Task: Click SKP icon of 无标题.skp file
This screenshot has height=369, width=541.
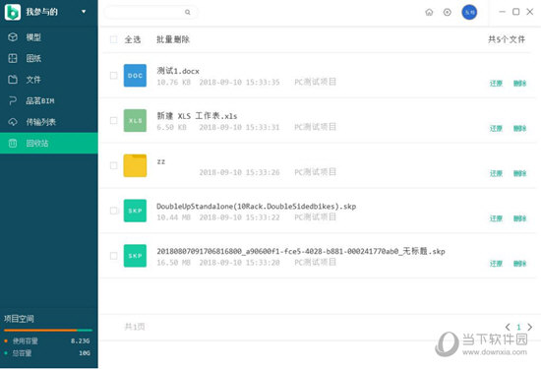Action: 135,256
